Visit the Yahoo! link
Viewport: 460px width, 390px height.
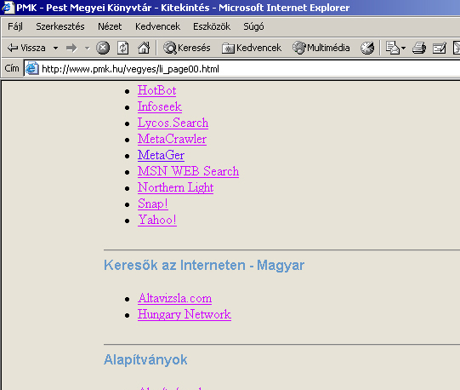[157, 220]
